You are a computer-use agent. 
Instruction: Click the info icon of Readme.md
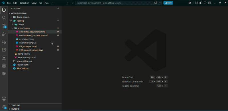click(x=14, y=65)
